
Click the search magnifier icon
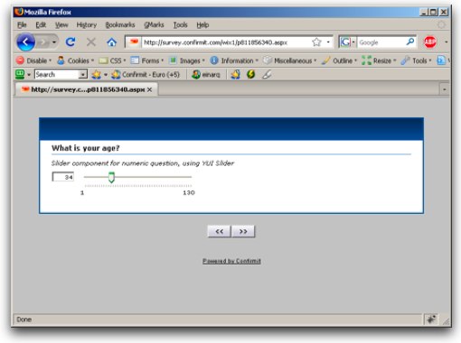(x=410, y=42)
